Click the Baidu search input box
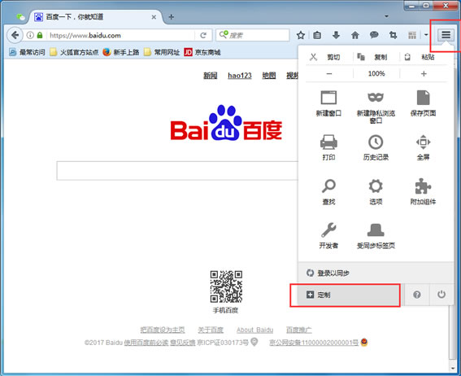 [x=177, y=171]
